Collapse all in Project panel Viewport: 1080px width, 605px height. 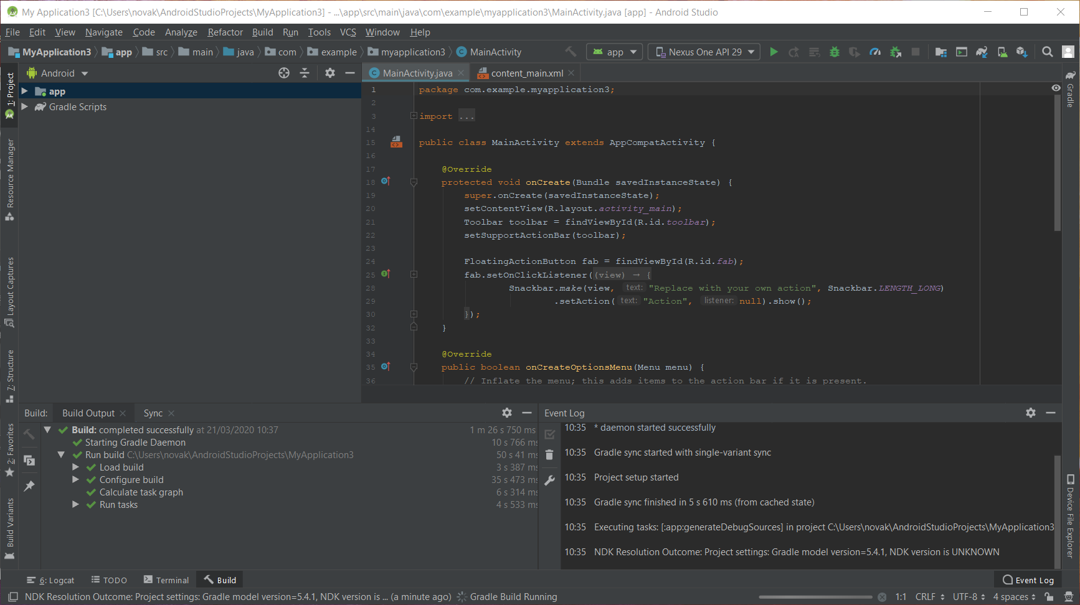(x=305, y=73)
